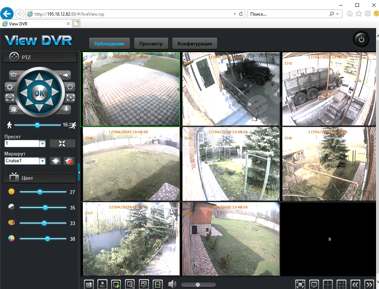
Task: Collapse the Цвет color panel
Action: click(40, 178)
